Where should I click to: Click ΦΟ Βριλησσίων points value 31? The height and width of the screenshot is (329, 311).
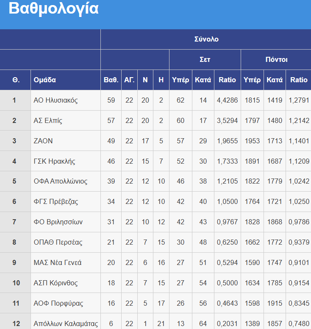[x=111, y=222]
